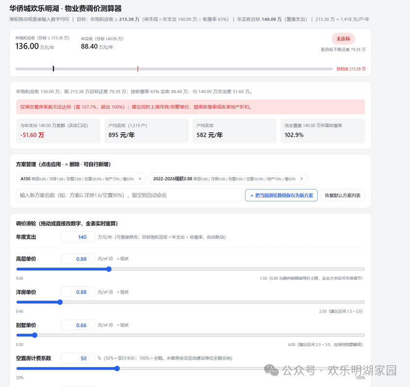Click 恢复默认方案列表 button
The height and width of the screenshot is (387, 410).
pyautogui.click(x=343, y=195)
